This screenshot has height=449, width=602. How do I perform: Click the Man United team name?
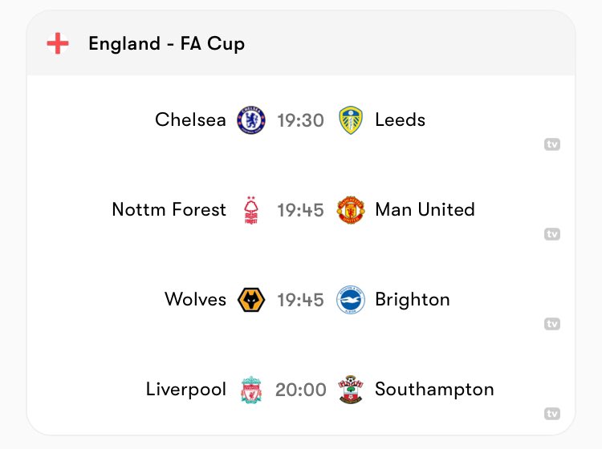click(425, 210)
